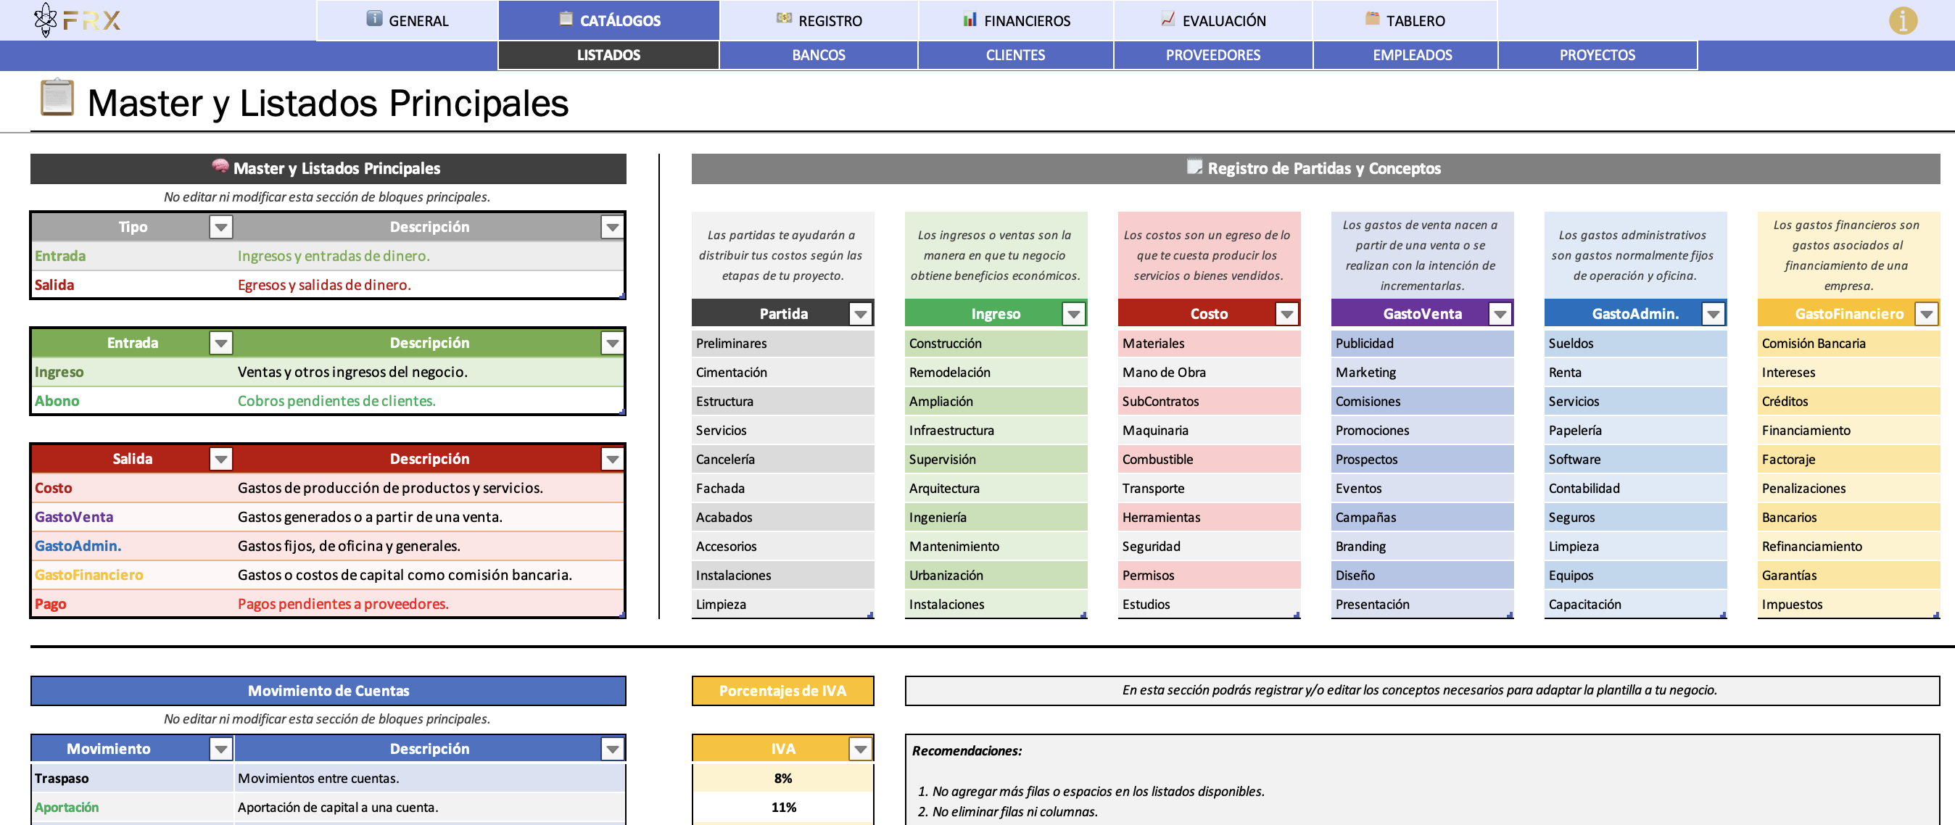Expand the GastoVenta filter arrow

pyautogui.click(x=1500, y=313)
